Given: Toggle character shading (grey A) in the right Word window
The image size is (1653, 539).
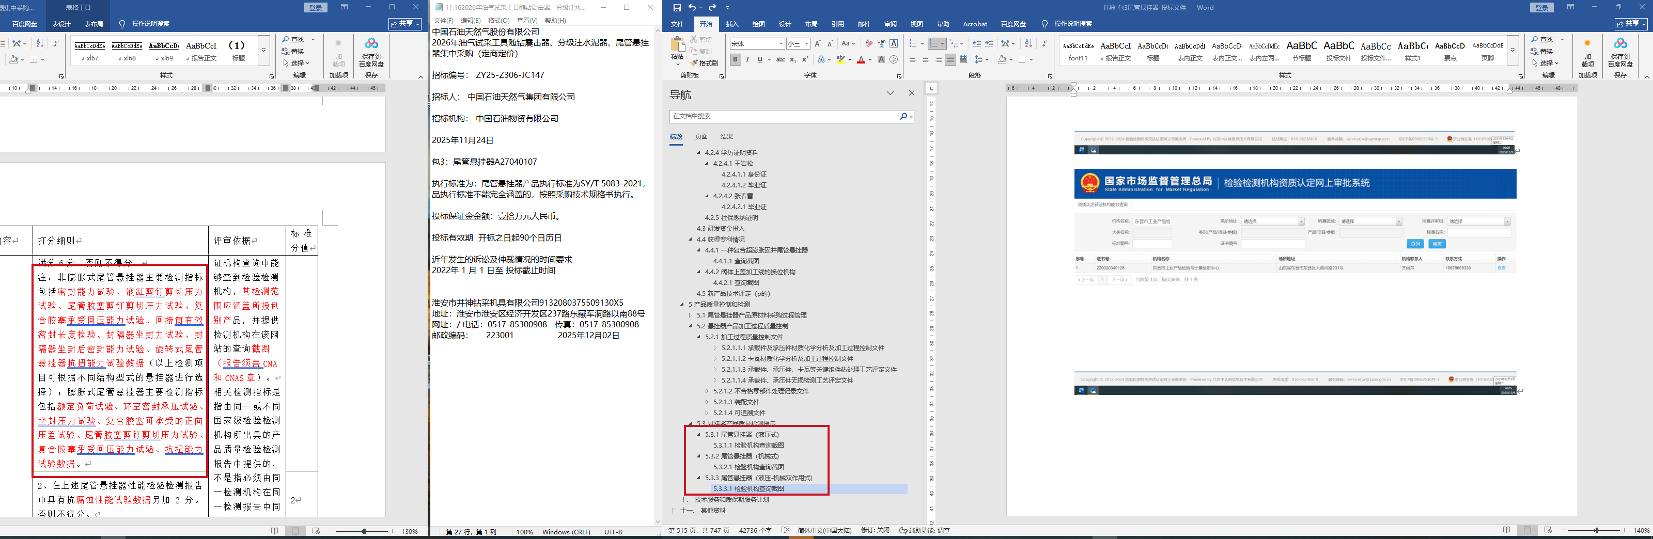Looking at the screenshot, I should click(x=881, y=60).
